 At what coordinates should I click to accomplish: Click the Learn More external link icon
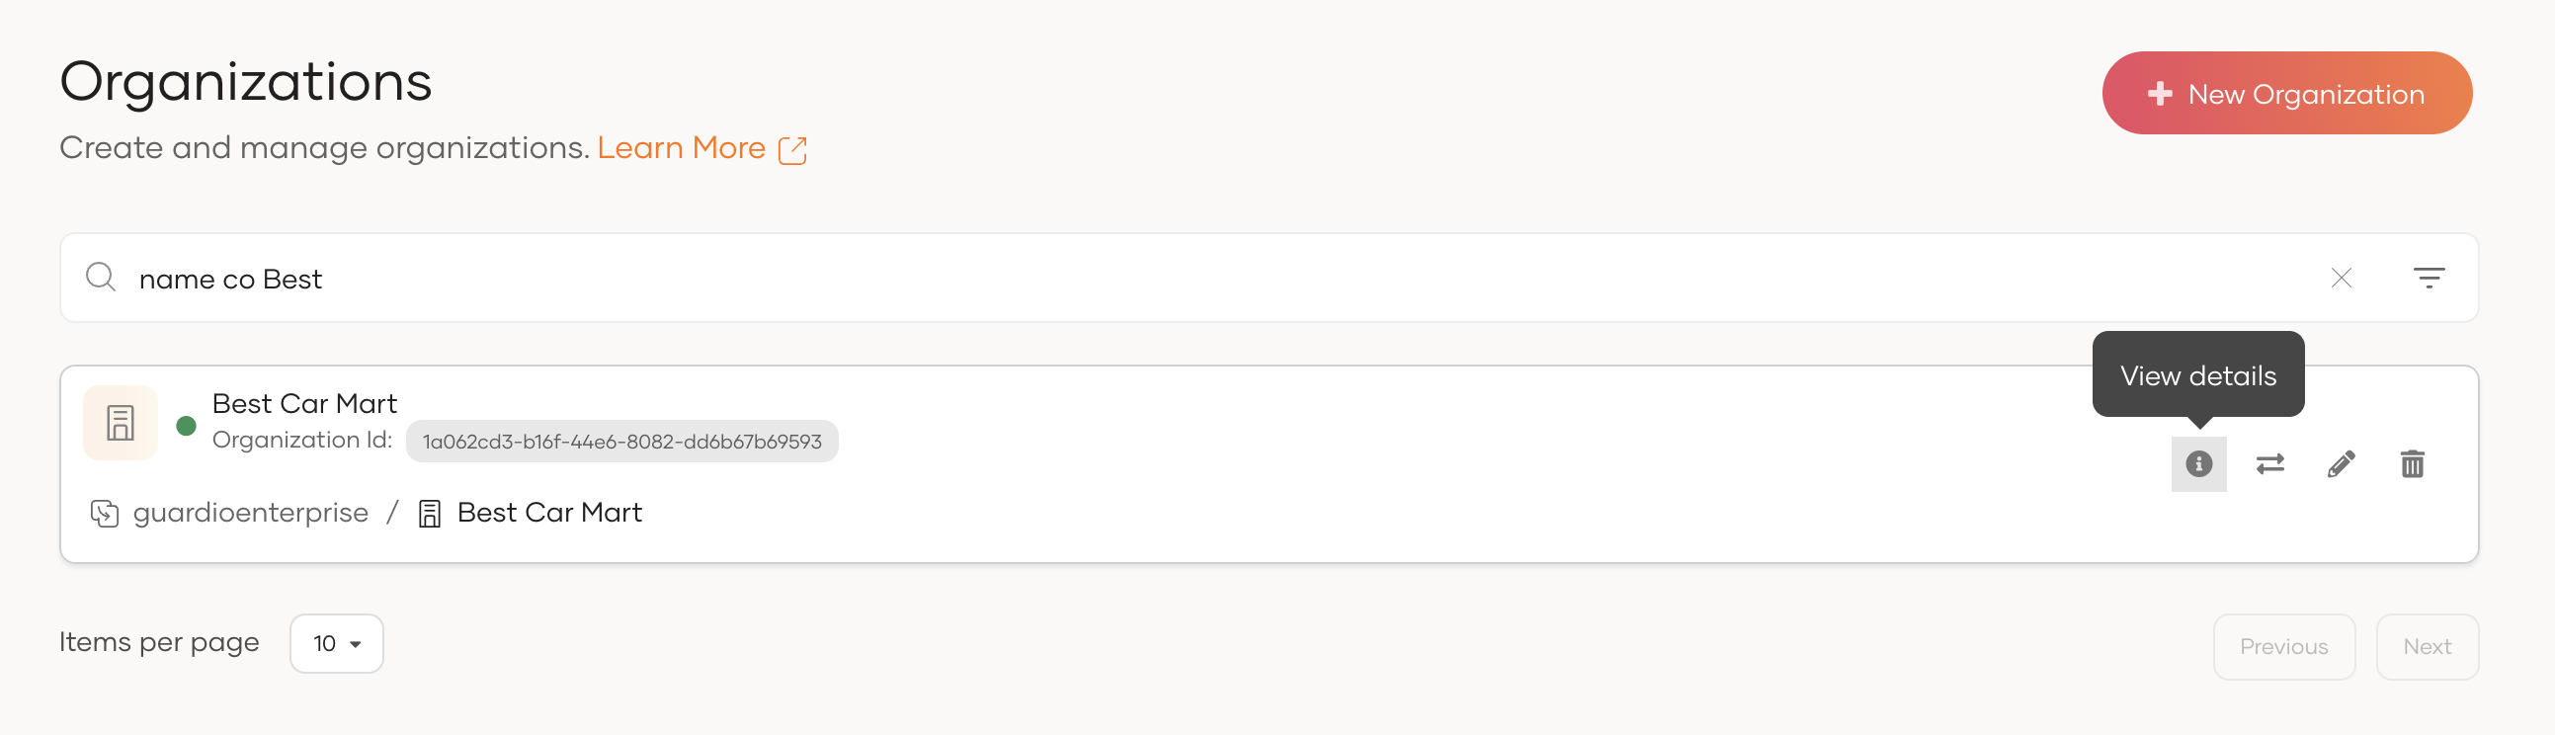792,150
